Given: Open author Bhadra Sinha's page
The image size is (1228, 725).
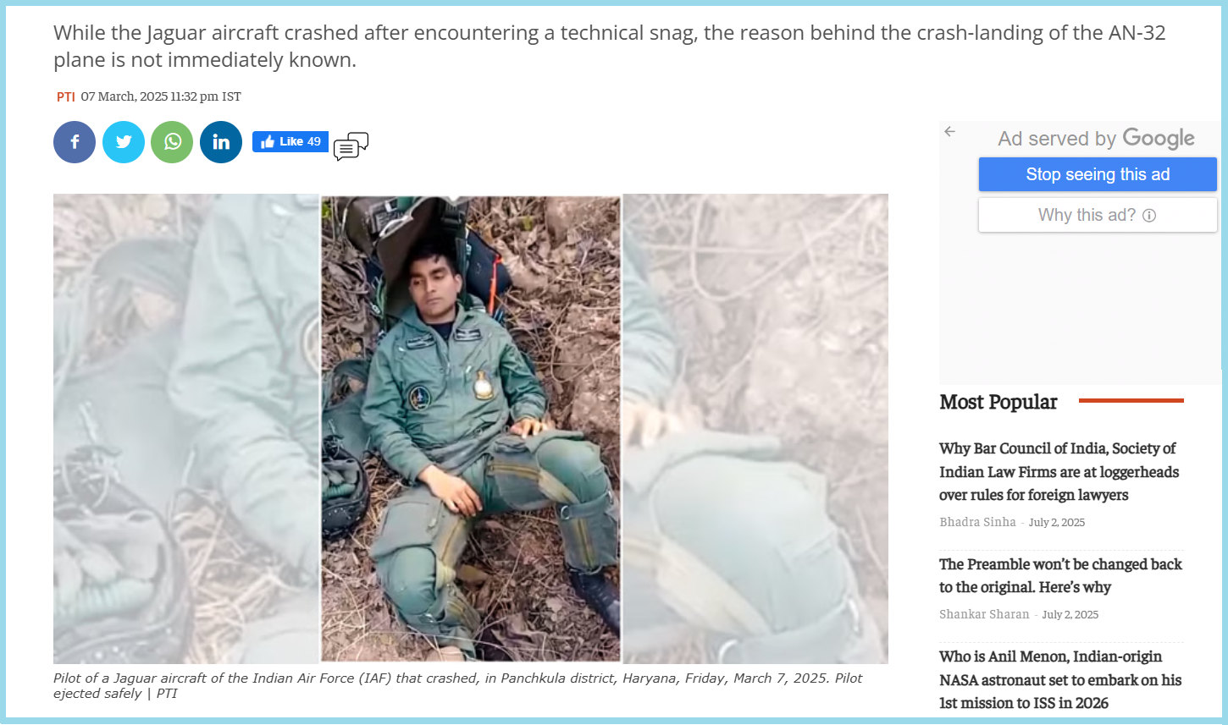Looking at the screenshot, I should [977, 522].
